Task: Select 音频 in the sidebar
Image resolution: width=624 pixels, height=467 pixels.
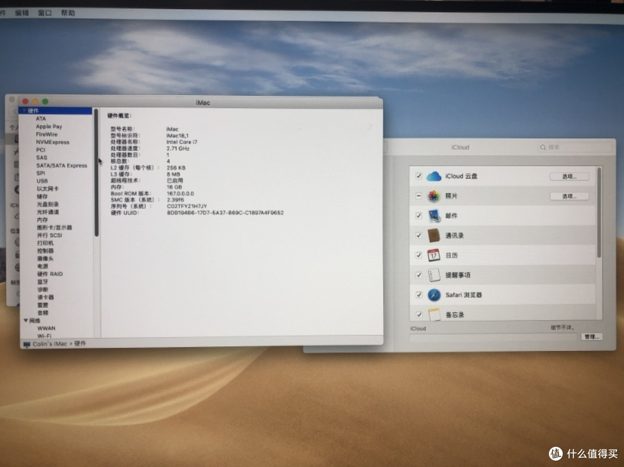Action: click(43, 313)
